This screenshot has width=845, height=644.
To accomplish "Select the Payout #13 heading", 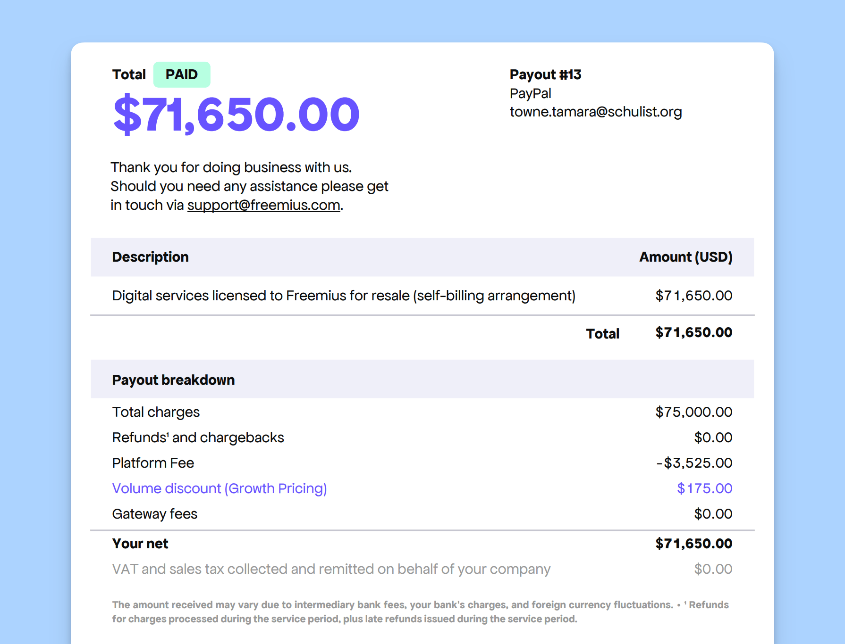I will (x=545, y=74).
